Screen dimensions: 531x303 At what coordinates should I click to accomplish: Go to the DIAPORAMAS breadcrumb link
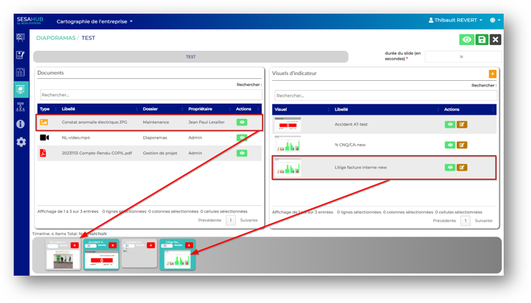click(x=55, y=38)
